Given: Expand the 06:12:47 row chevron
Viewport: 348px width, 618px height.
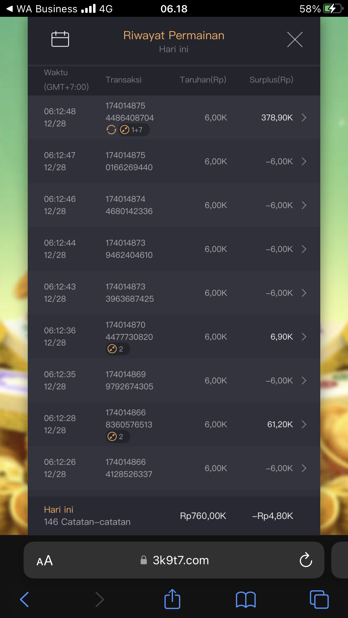Looking at the screenshot, I should [304, 161].
